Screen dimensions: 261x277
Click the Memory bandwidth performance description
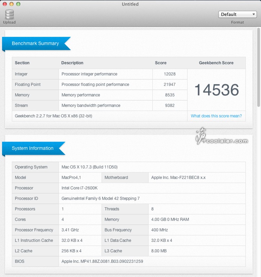(91, 105)
